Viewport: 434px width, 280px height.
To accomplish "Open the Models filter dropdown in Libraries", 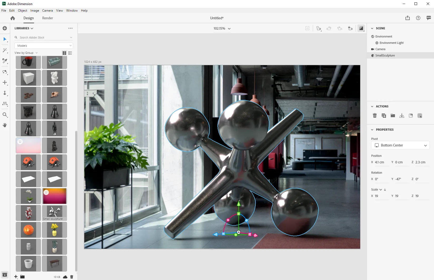I will coord(44,45).
